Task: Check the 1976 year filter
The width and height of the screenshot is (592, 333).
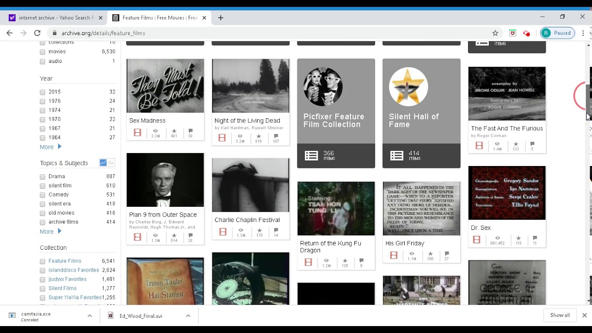Action: pyautogui.click(x=43, y=101)
